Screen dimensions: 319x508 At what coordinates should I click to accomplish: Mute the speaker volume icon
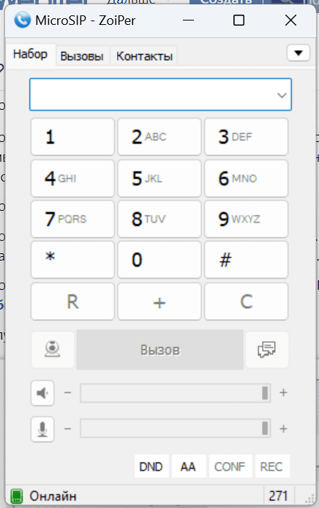[x=42, y=393]
